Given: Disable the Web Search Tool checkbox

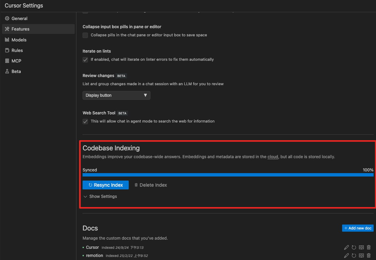Looking at the screenshot, I should (x=85, y=122).
